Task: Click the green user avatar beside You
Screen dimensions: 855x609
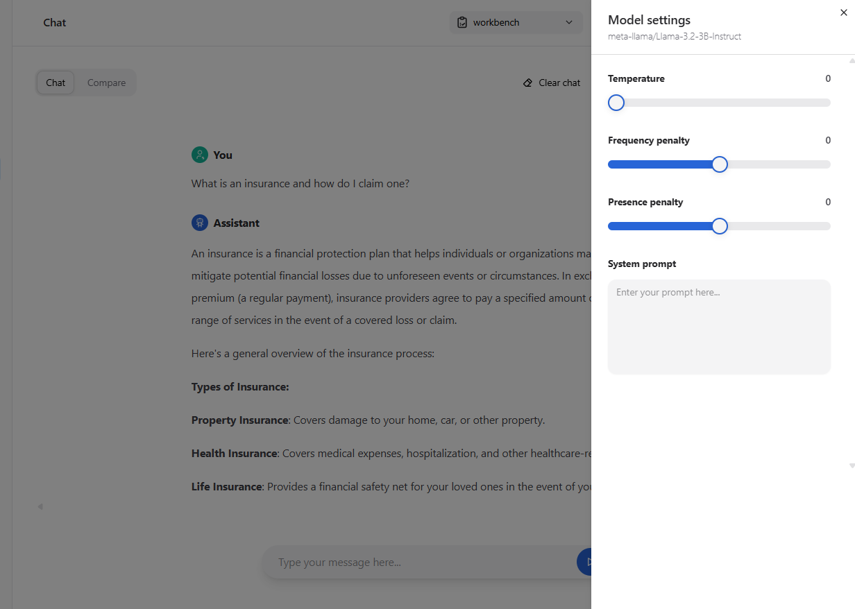Action: pos(200,155)
